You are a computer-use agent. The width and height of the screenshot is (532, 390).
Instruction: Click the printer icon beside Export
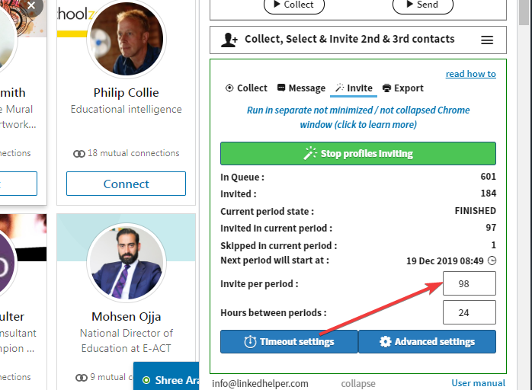(x=386, y=88)
